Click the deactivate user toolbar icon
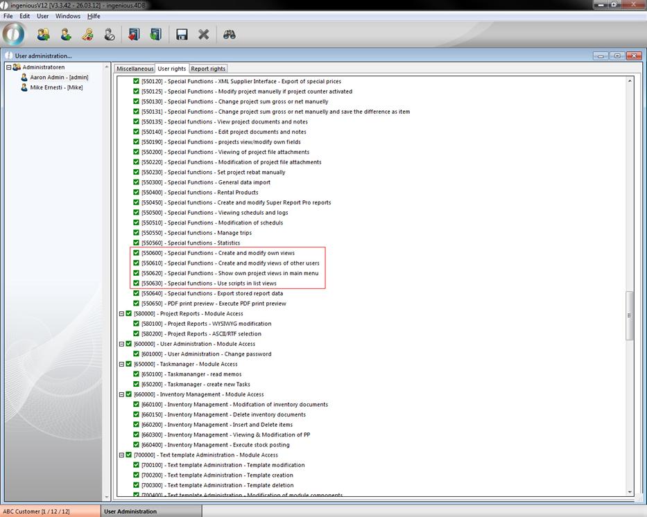 [109, 34]
